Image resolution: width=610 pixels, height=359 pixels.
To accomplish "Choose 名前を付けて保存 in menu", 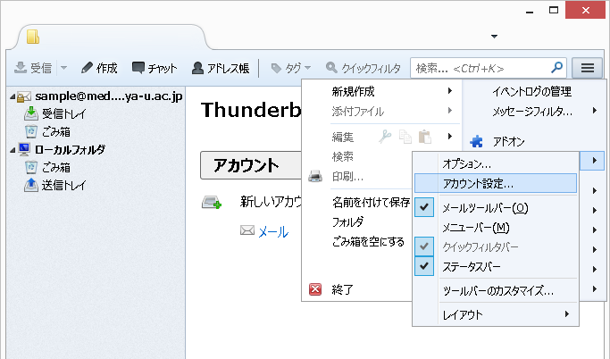I will point(372,202).
